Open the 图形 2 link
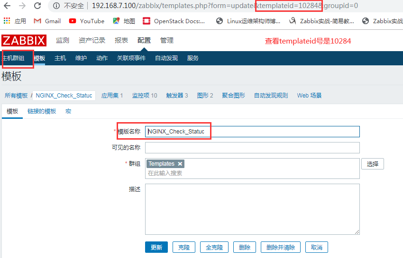403x258 pixels. pyautogui.click(x=205, y=96)
